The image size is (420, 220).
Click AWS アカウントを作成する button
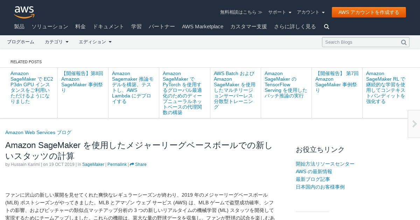click(369, 12)
